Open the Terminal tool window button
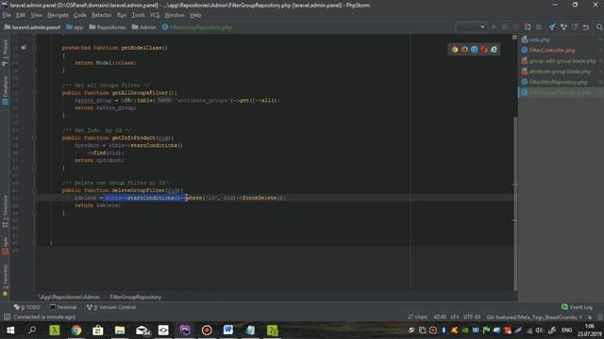This screenshot has height=339, width=604. [63, 307]
